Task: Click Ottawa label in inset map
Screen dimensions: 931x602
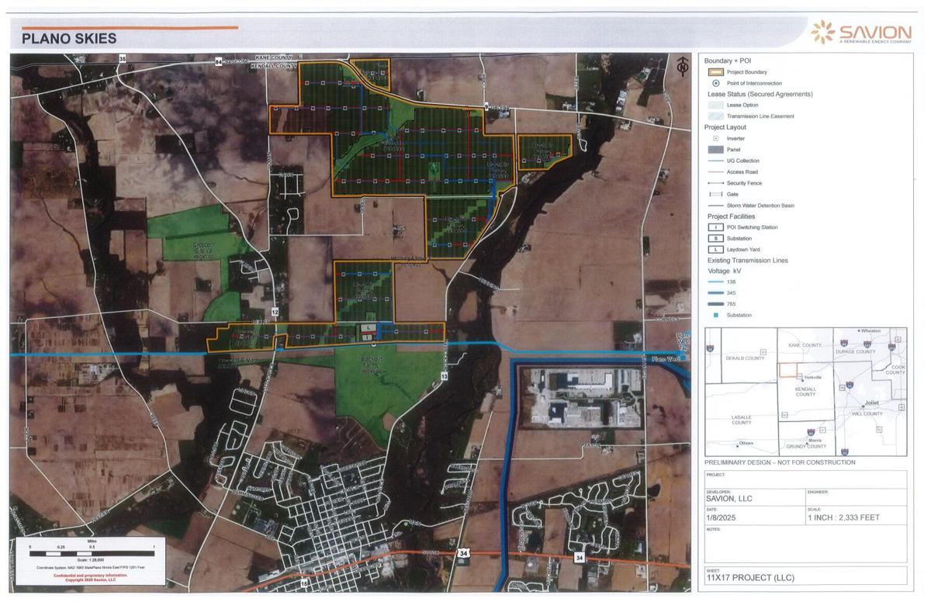Action: 746,443
